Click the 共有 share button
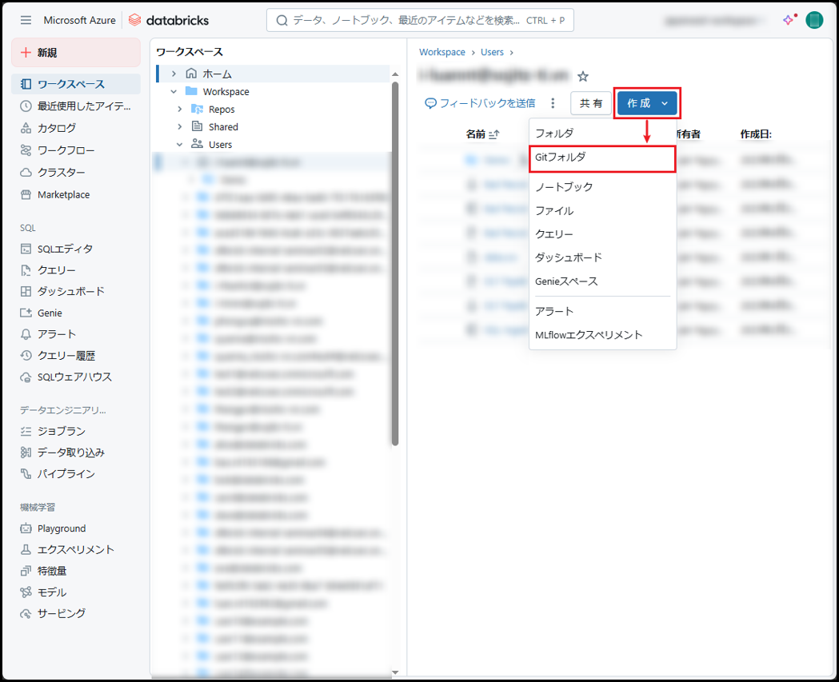 [591, 103]
